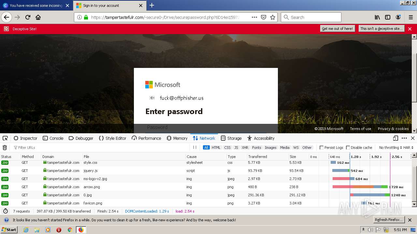Reload the current page
This screenshot has height=234, width=417.
[28, 17]
